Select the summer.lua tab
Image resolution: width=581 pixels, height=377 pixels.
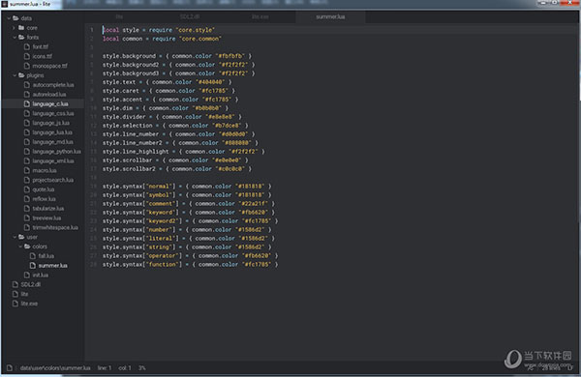(330, 17)
